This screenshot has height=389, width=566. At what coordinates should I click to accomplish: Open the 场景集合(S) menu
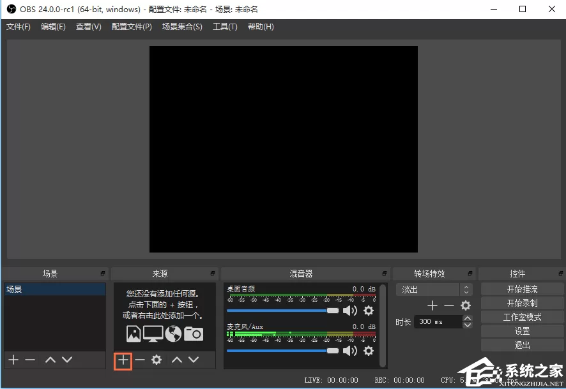pos(182,27)
